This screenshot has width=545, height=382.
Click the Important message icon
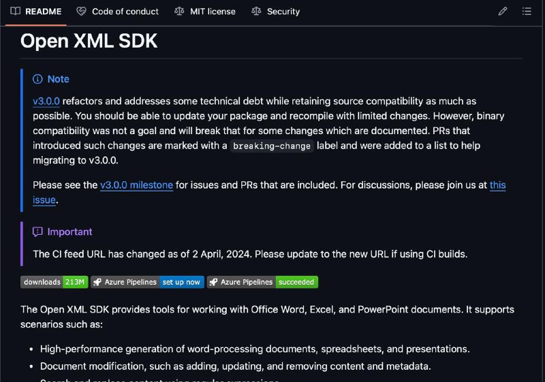pos(37,232)
